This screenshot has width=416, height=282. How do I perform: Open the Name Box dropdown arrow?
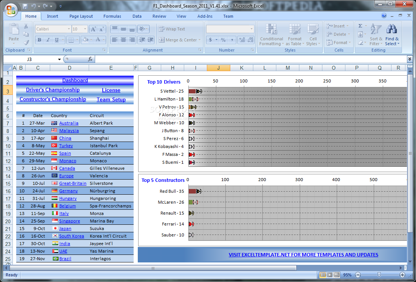point(59,59)
